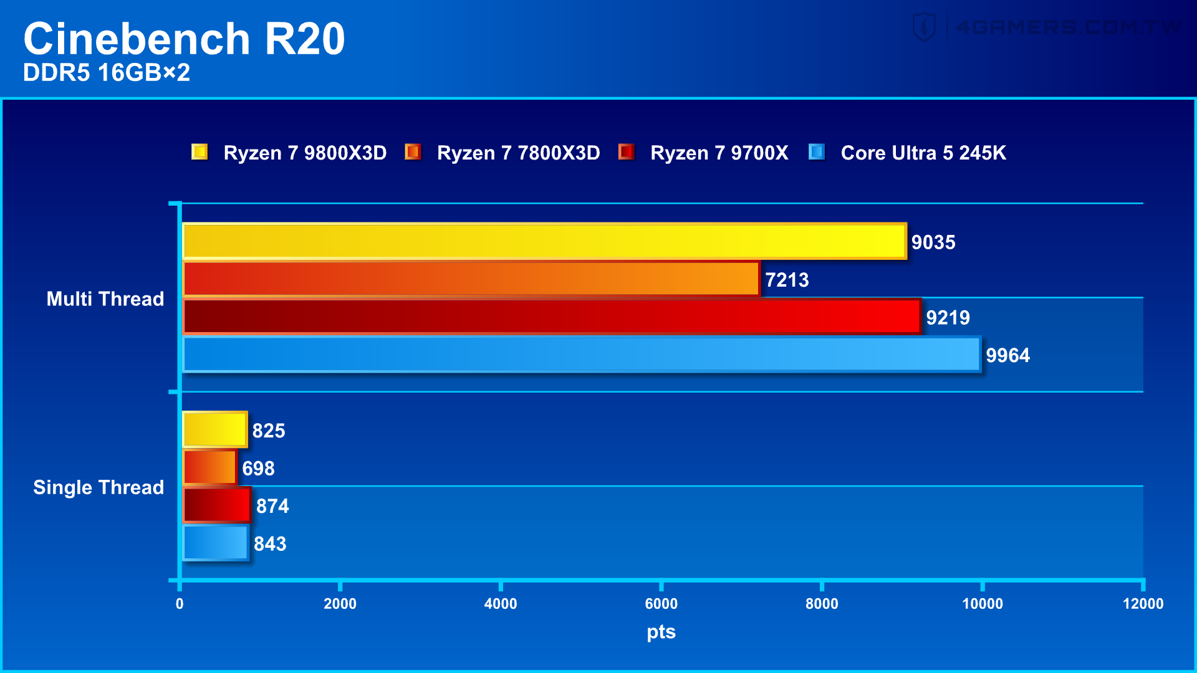1197x673 pixels.
Task: Click the blue Single Thread bar scoring 843
Action: (216, 543)
